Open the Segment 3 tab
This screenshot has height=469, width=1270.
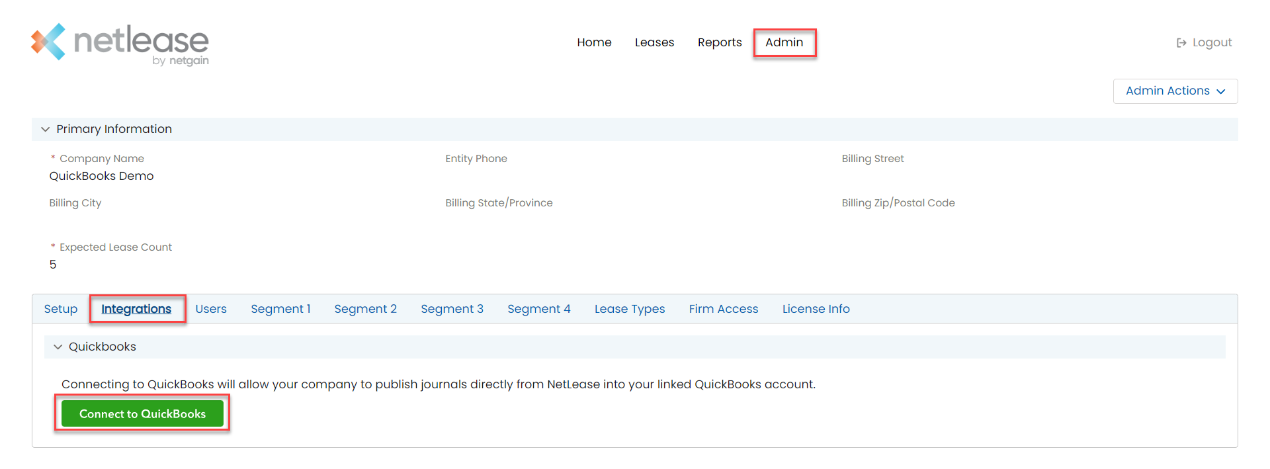[452, 309]
